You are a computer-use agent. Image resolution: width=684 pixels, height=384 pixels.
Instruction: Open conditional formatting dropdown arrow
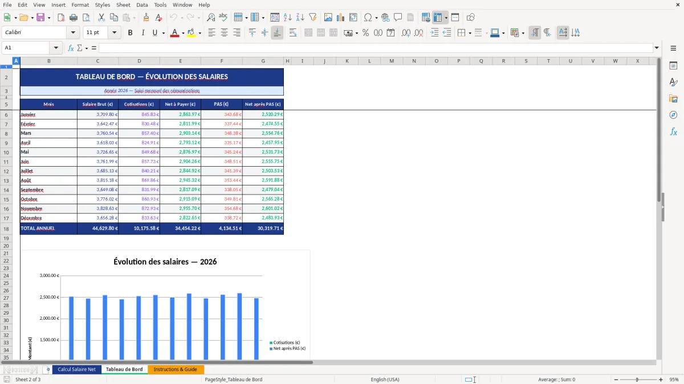523,33
